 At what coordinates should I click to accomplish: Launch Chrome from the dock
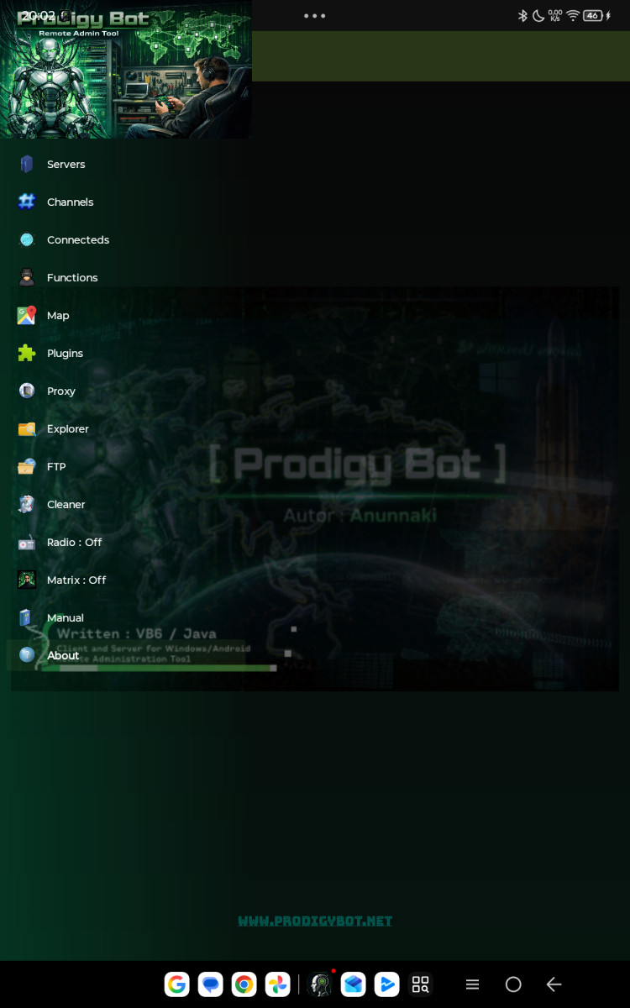point(244,984)
